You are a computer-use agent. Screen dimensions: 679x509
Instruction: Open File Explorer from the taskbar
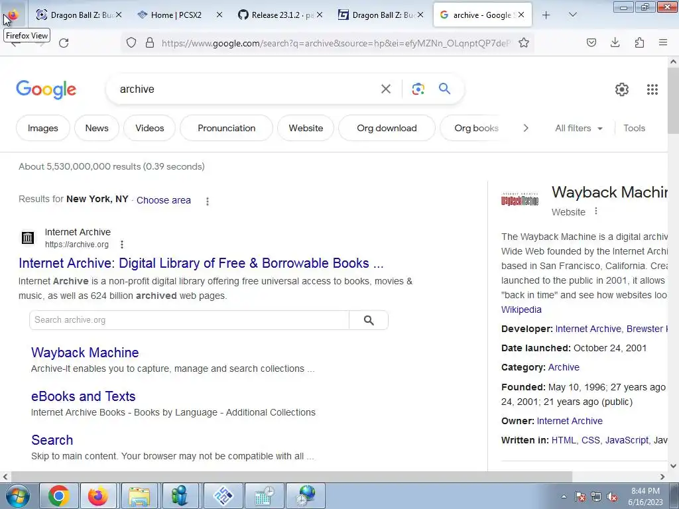coord(139,496)
